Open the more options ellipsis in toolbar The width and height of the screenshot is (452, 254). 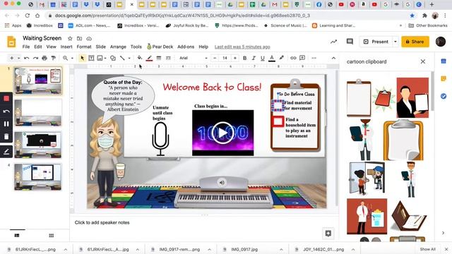tap(314, 58)
